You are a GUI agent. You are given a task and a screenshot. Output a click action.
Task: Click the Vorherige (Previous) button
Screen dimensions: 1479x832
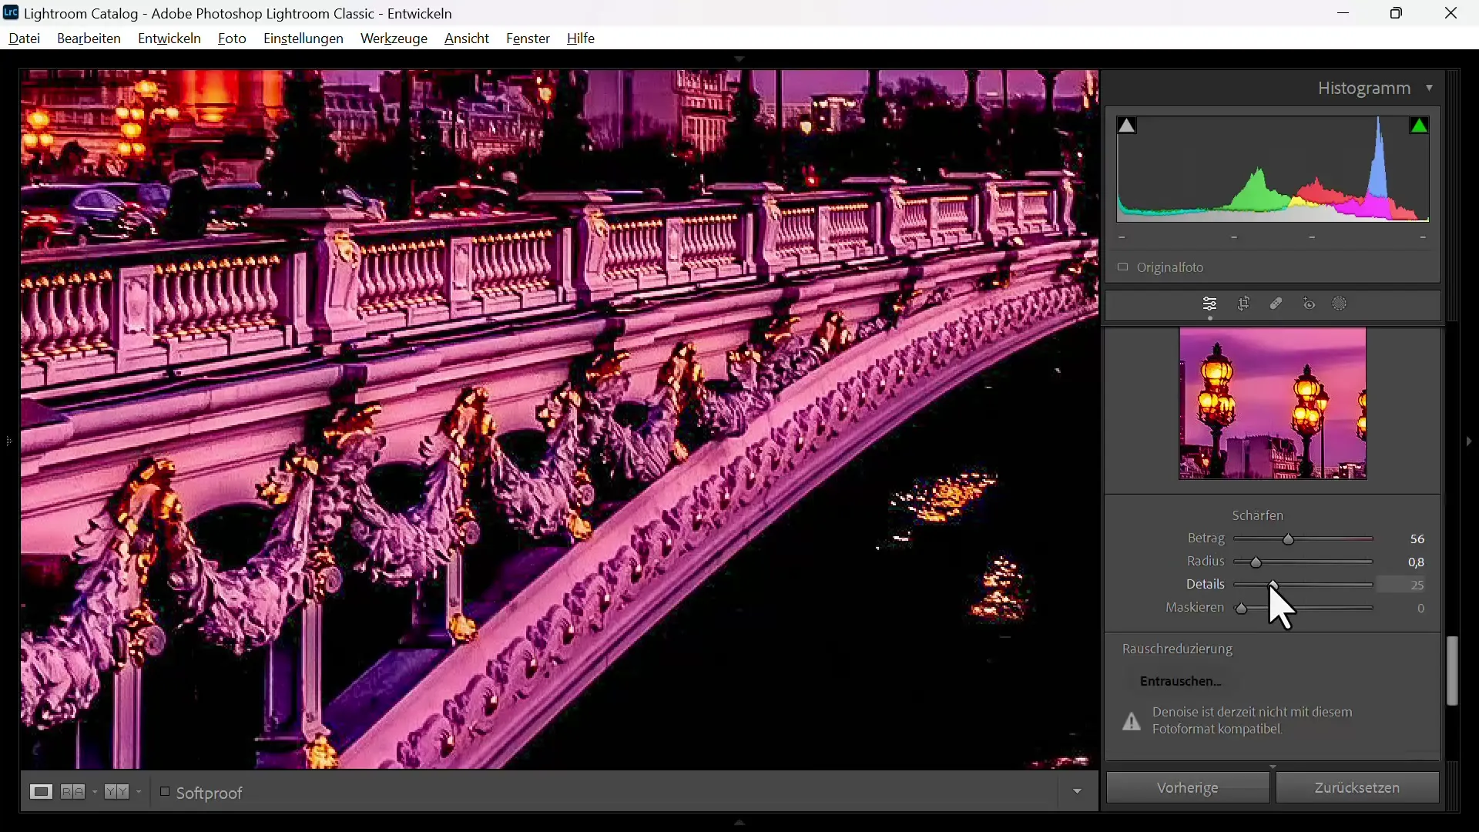point(1190,787)
